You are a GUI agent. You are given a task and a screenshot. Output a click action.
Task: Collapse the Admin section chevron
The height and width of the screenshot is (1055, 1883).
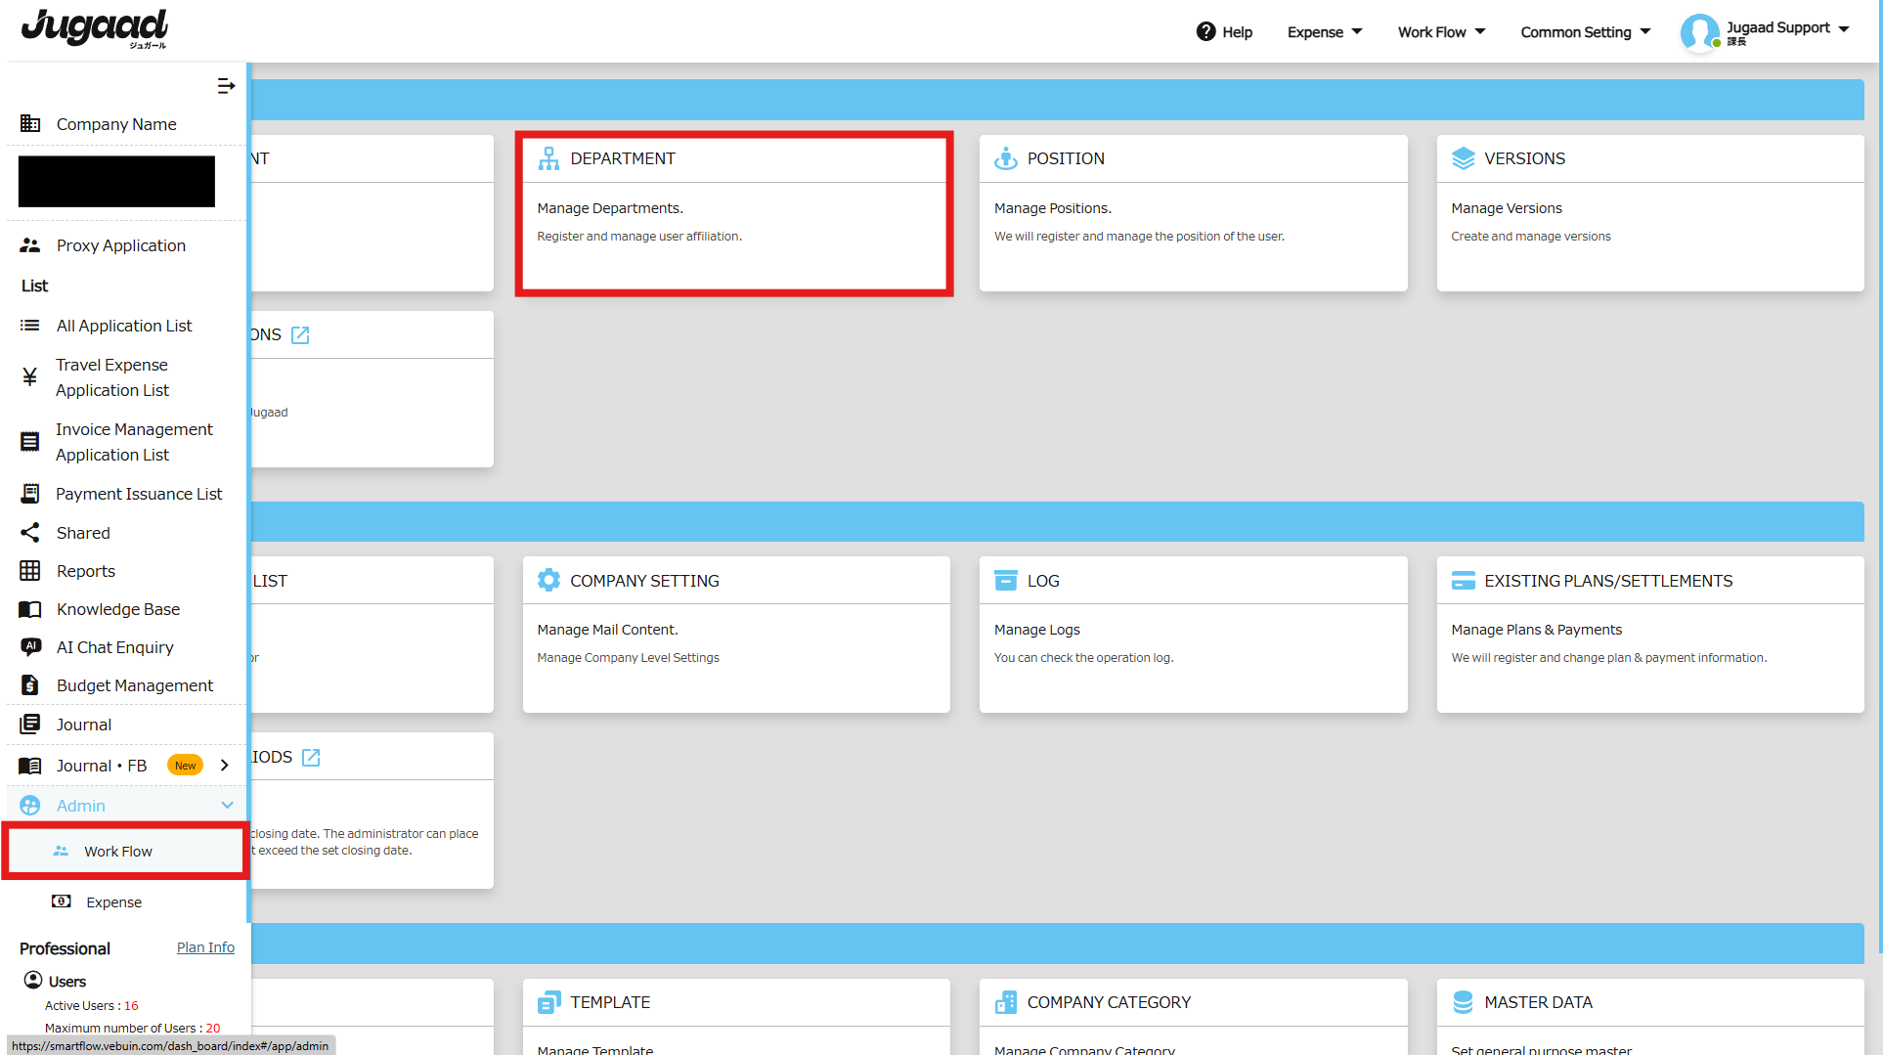click(227, 806)
